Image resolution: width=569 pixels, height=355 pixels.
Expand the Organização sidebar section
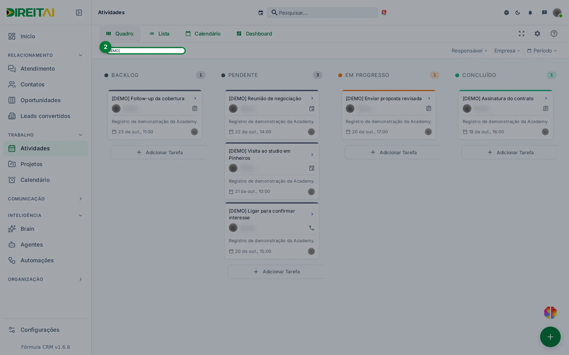click(x=45, y=279)
